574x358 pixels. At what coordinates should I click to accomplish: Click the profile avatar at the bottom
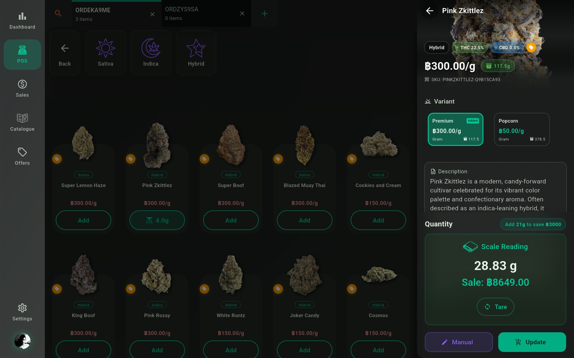(22, 341)
